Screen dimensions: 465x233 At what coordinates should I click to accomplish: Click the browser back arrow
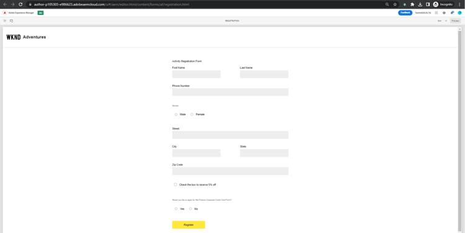click(5, 4)
